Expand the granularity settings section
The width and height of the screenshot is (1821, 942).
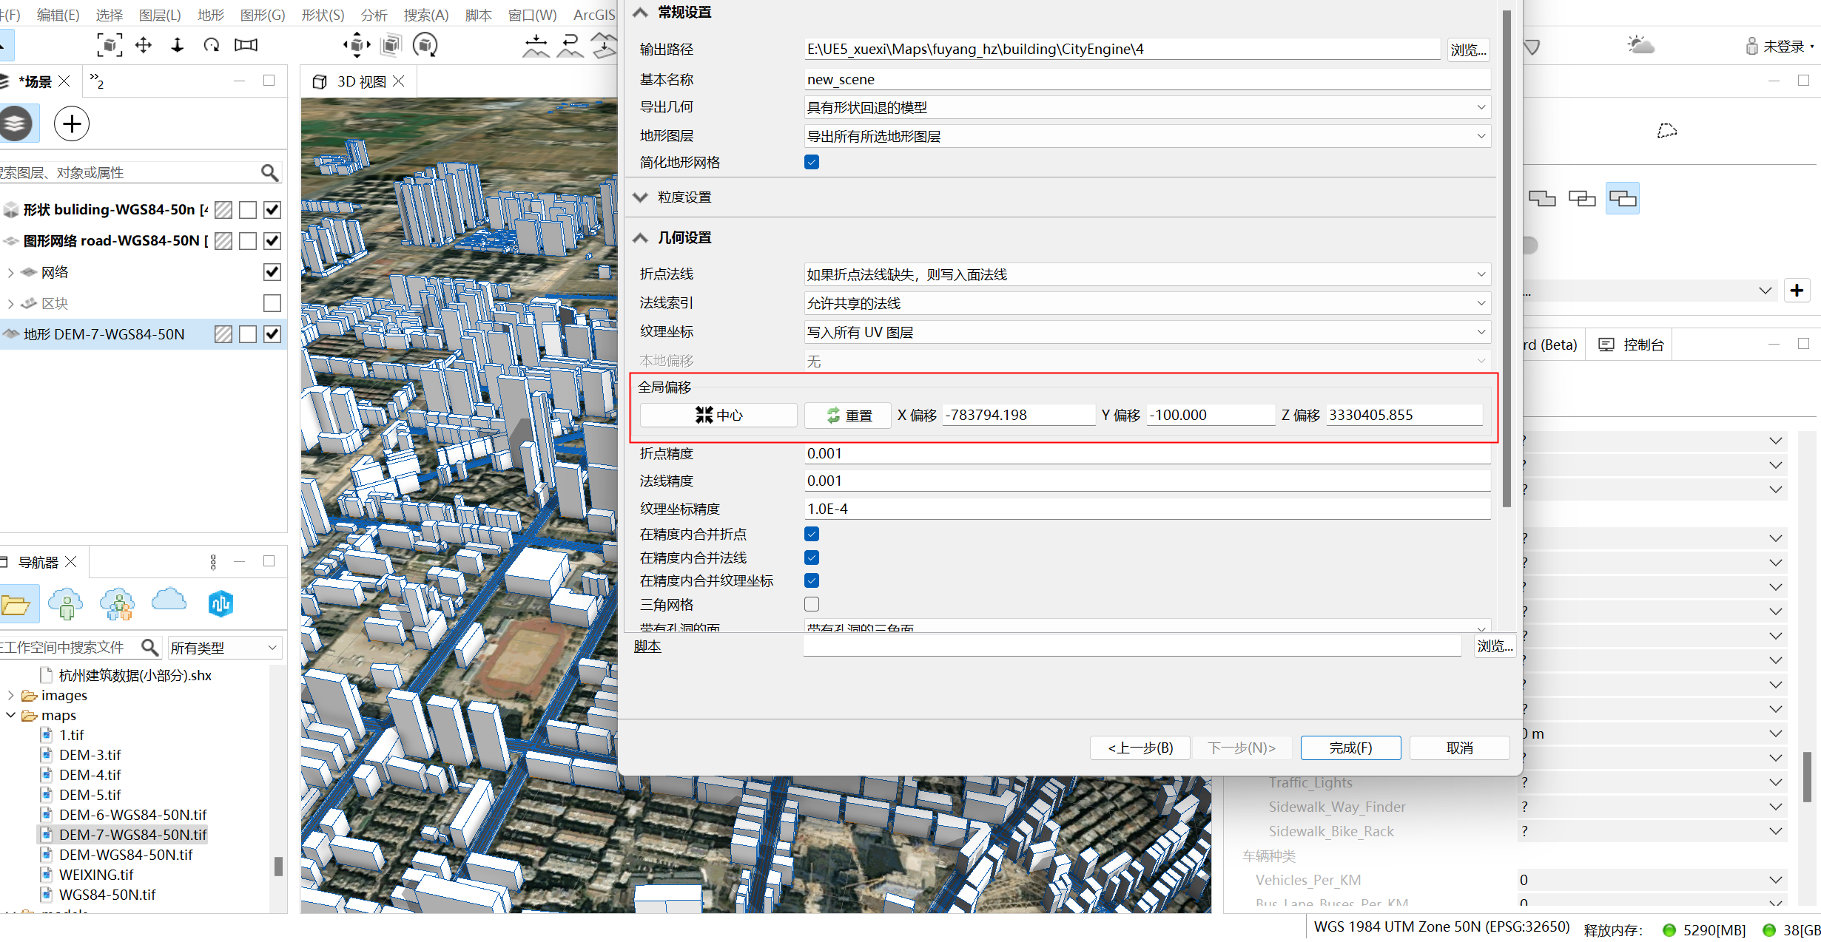(x=641, y=197)
